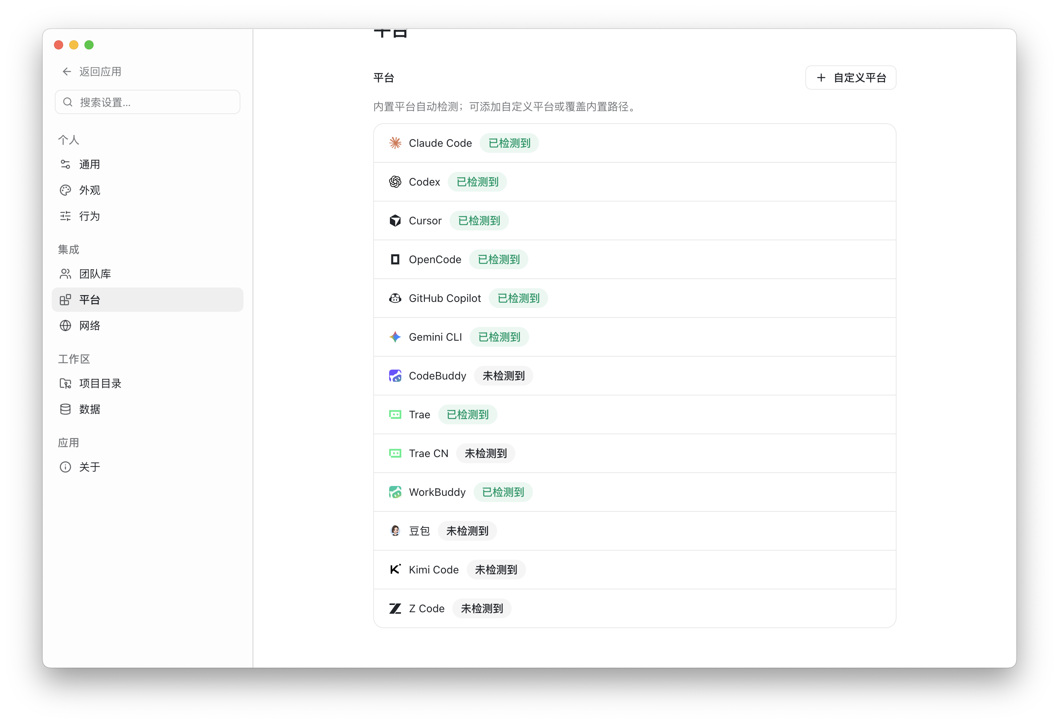1059x724 pixels.
Task: Open the 通用 settings section
Action: pos(147,165)
